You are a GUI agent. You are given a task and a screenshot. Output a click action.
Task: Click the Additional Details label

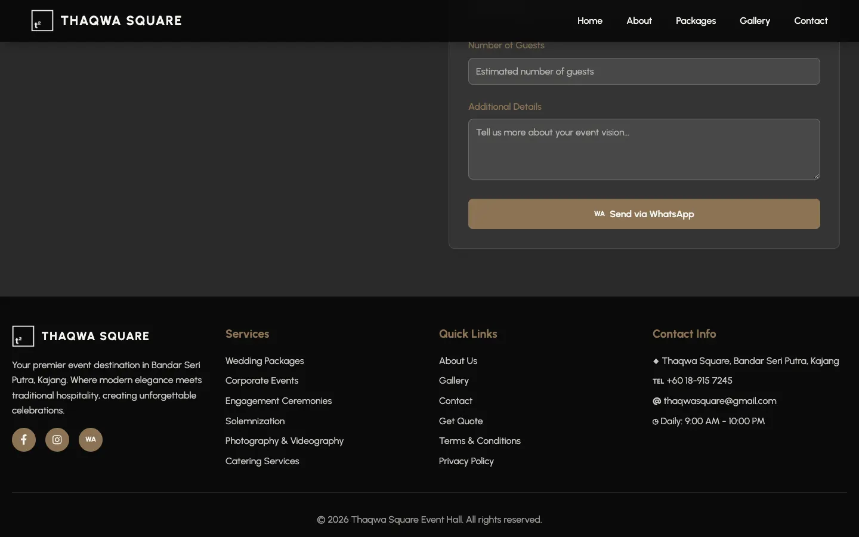tap(505, 107)
